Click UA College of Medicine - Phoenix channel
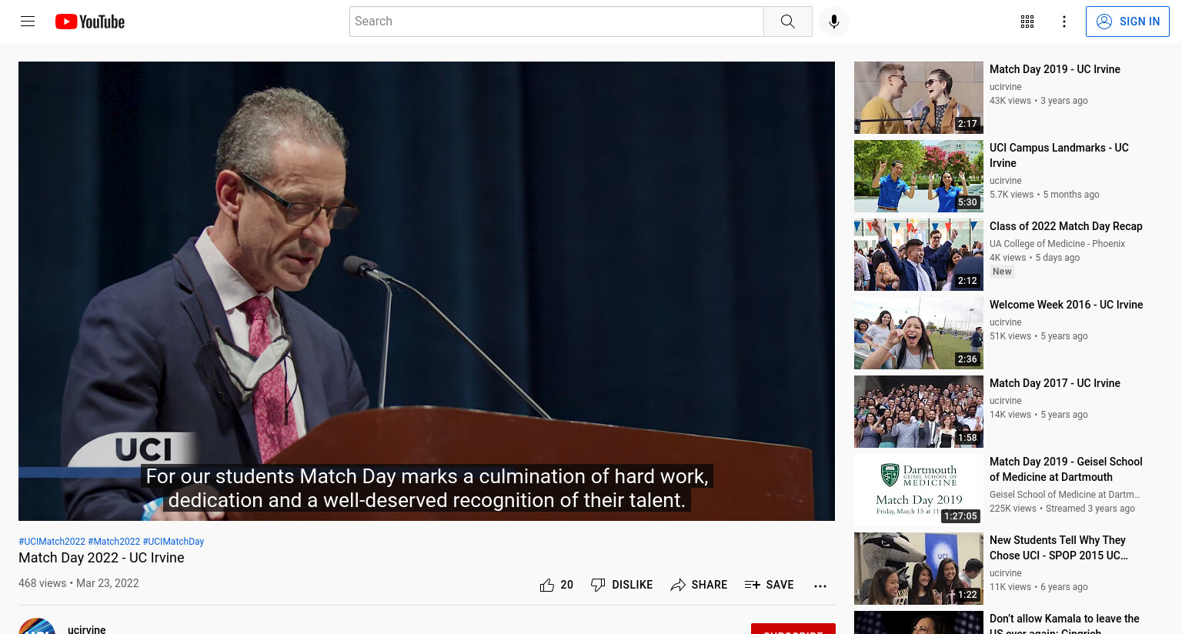Viewport: 1182px width, 634px height. pyautogui.click(x=1057, y=244)
